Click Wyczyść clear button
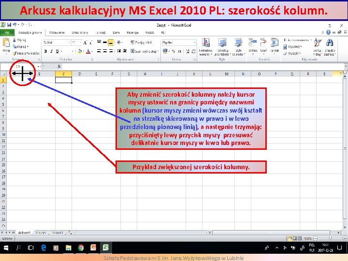Viewport: 348px width, 261px height. (x=292, y=54)
